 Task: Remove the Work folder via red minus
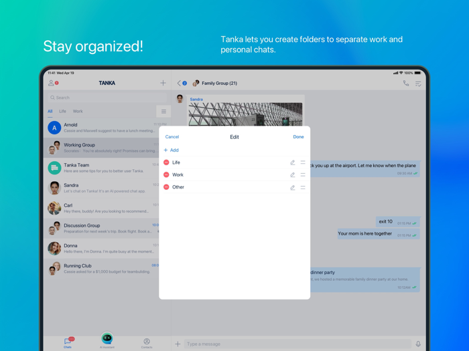click(x=166, y=174)
